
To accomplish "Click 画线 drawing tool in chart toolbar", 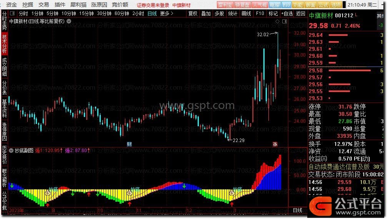I will tap(246, 13).
